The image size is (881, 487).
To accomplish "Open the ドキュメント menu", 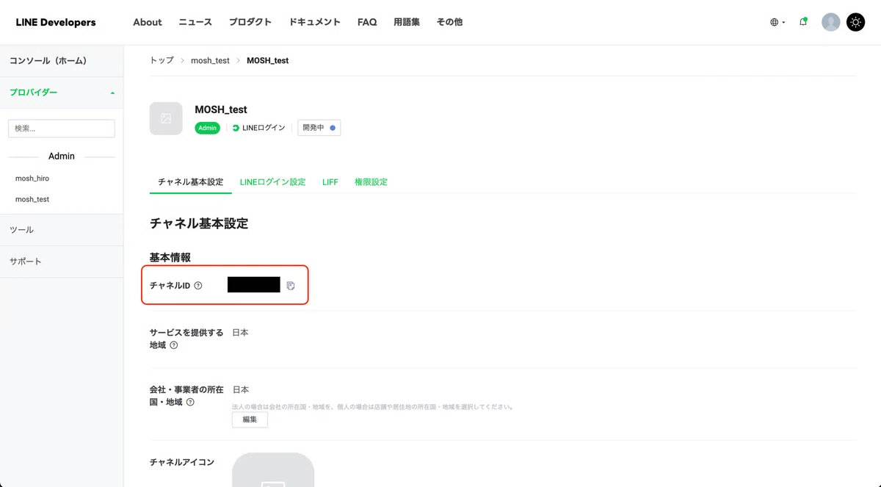I will [315, 22].
